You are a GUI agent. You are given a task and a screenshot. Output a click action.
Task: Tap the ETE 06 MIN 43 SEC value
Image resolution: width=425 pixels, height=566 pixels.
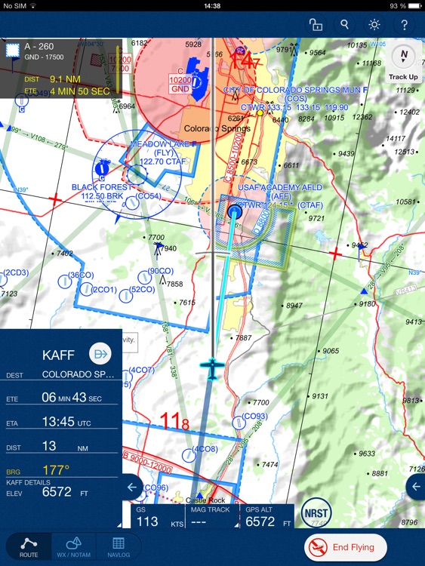pos(72,398)
